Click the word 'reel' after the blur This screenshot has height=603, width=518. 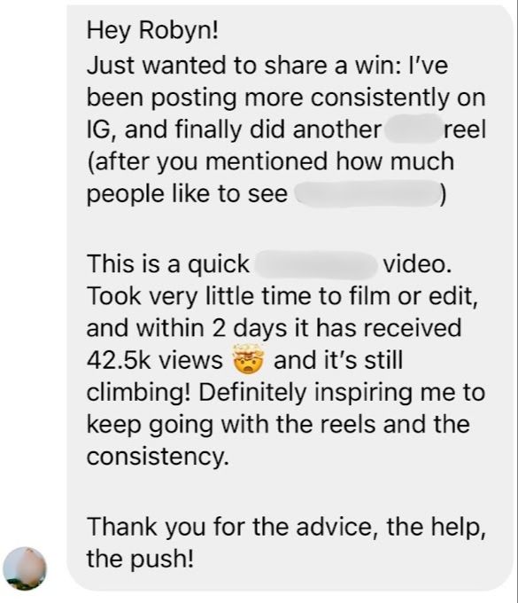tap(465, 129)
